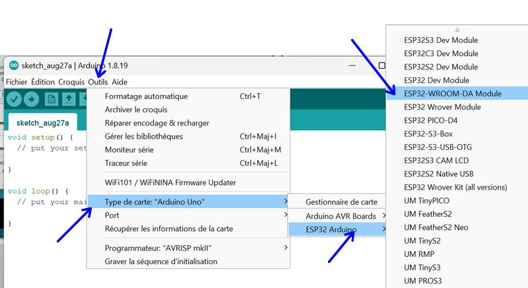Select UM RMP board

457,254
